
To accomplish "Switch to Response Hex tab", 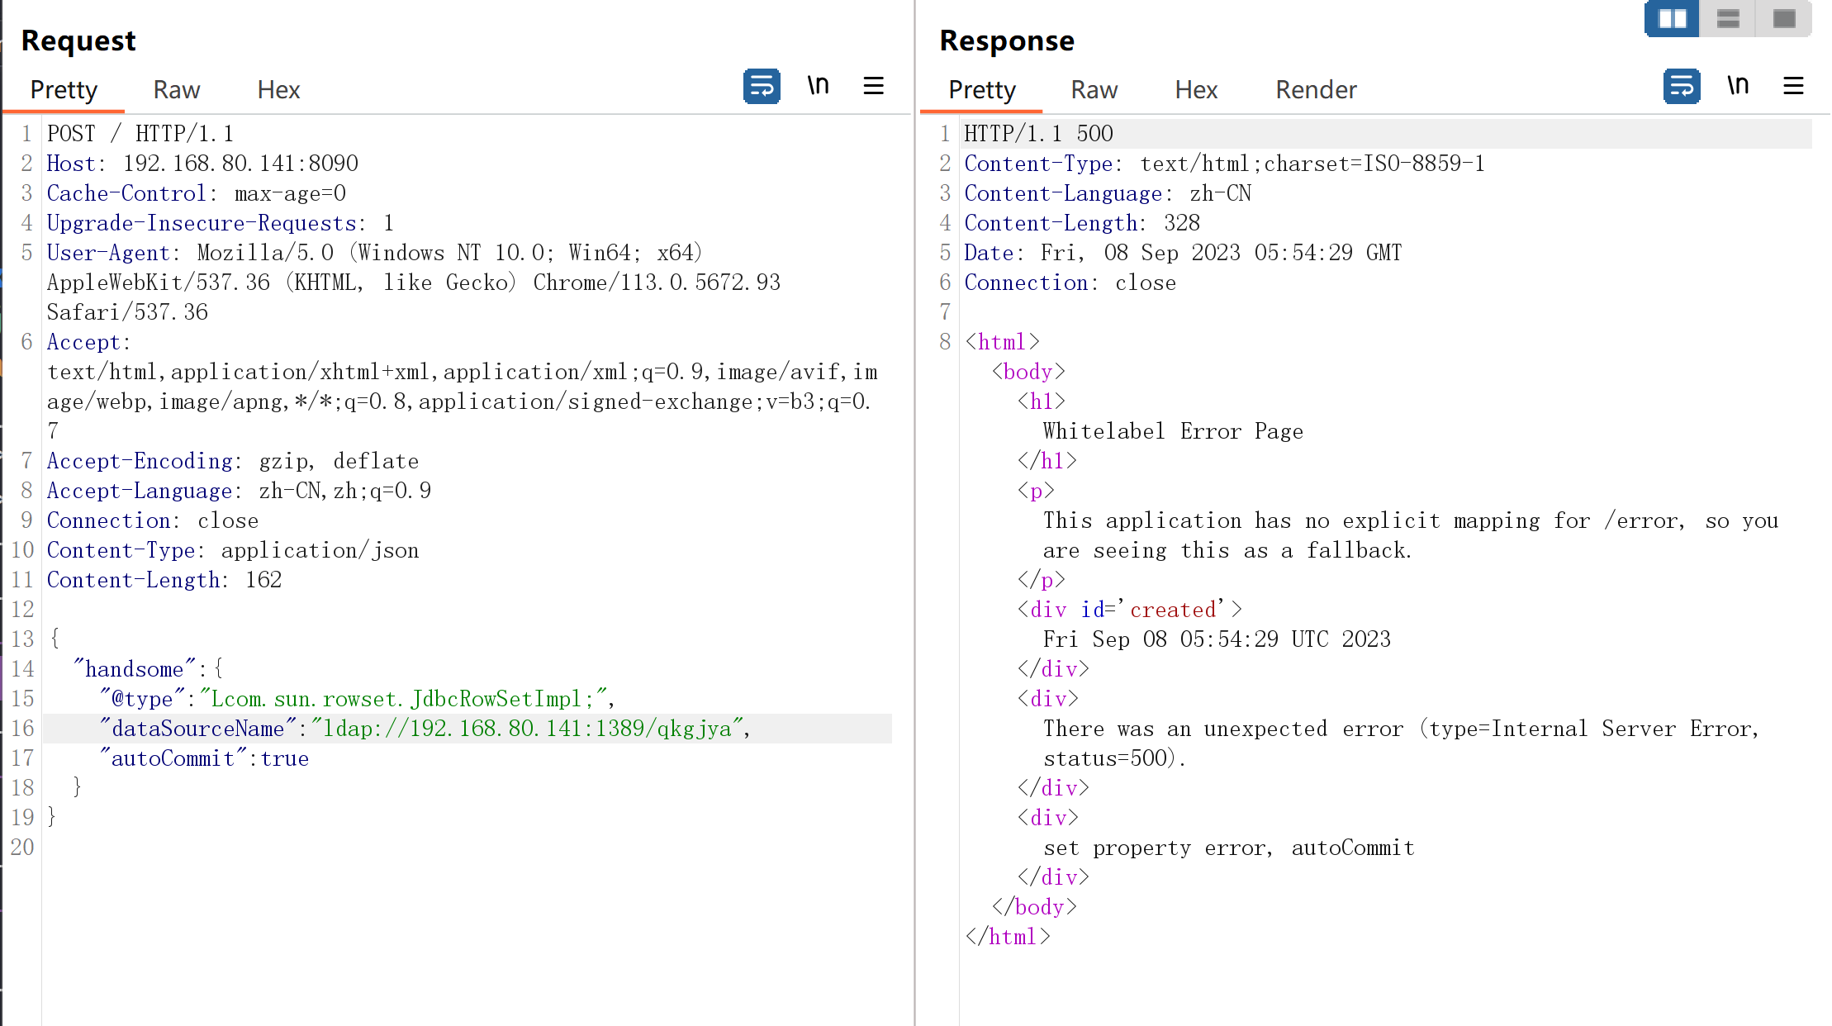I will coord(1196,89).
